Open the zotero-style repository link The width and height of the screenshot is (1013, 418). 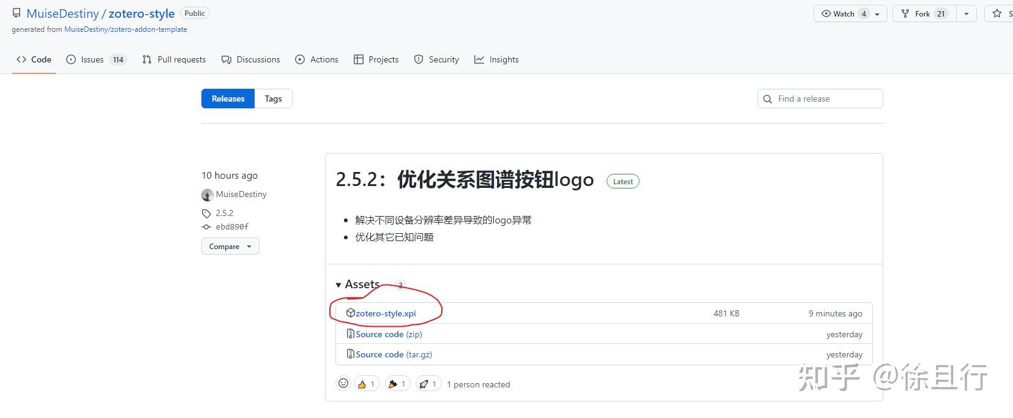(141, 13)
